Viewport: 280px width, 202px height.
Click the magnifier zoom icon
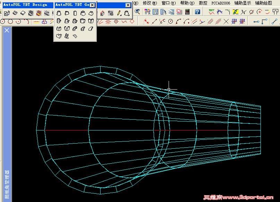[137, 12]
